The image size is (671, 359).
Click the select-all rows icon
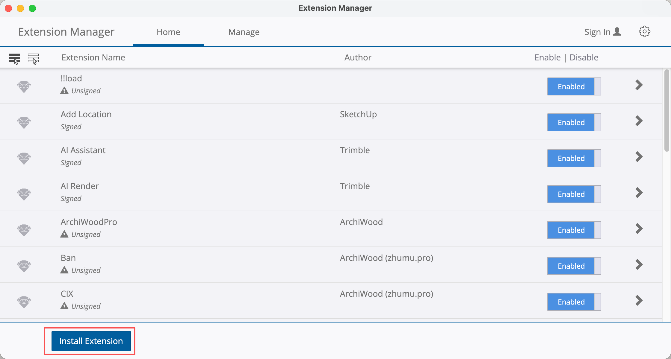point(15,58)
